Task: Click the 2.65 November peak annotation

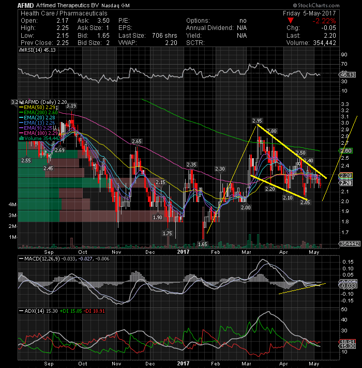Action: (x=137, y=142)
